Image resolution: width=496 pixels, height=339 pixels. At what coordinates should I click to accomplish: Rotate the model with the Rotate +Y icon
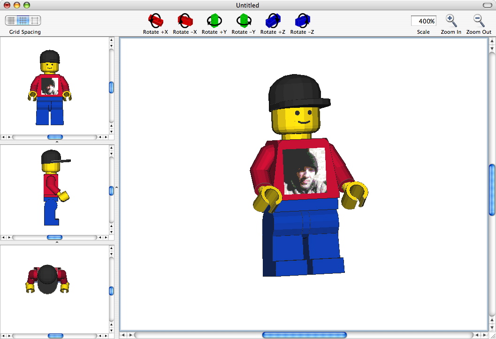point(214,20)
